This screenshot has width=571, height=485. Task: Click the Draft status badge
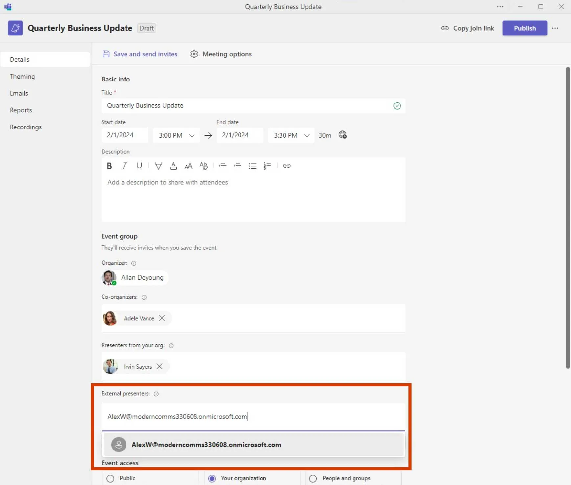point(147,28)
